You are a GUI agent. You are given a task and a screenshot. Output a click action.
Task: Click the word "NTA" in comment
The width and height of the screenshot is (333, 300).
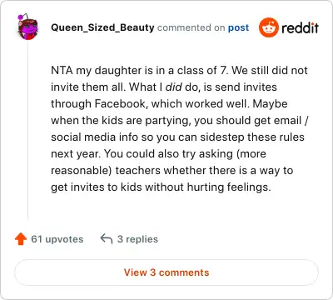click(62, 70)
